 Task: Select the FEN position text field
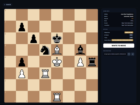click(115, 54)
